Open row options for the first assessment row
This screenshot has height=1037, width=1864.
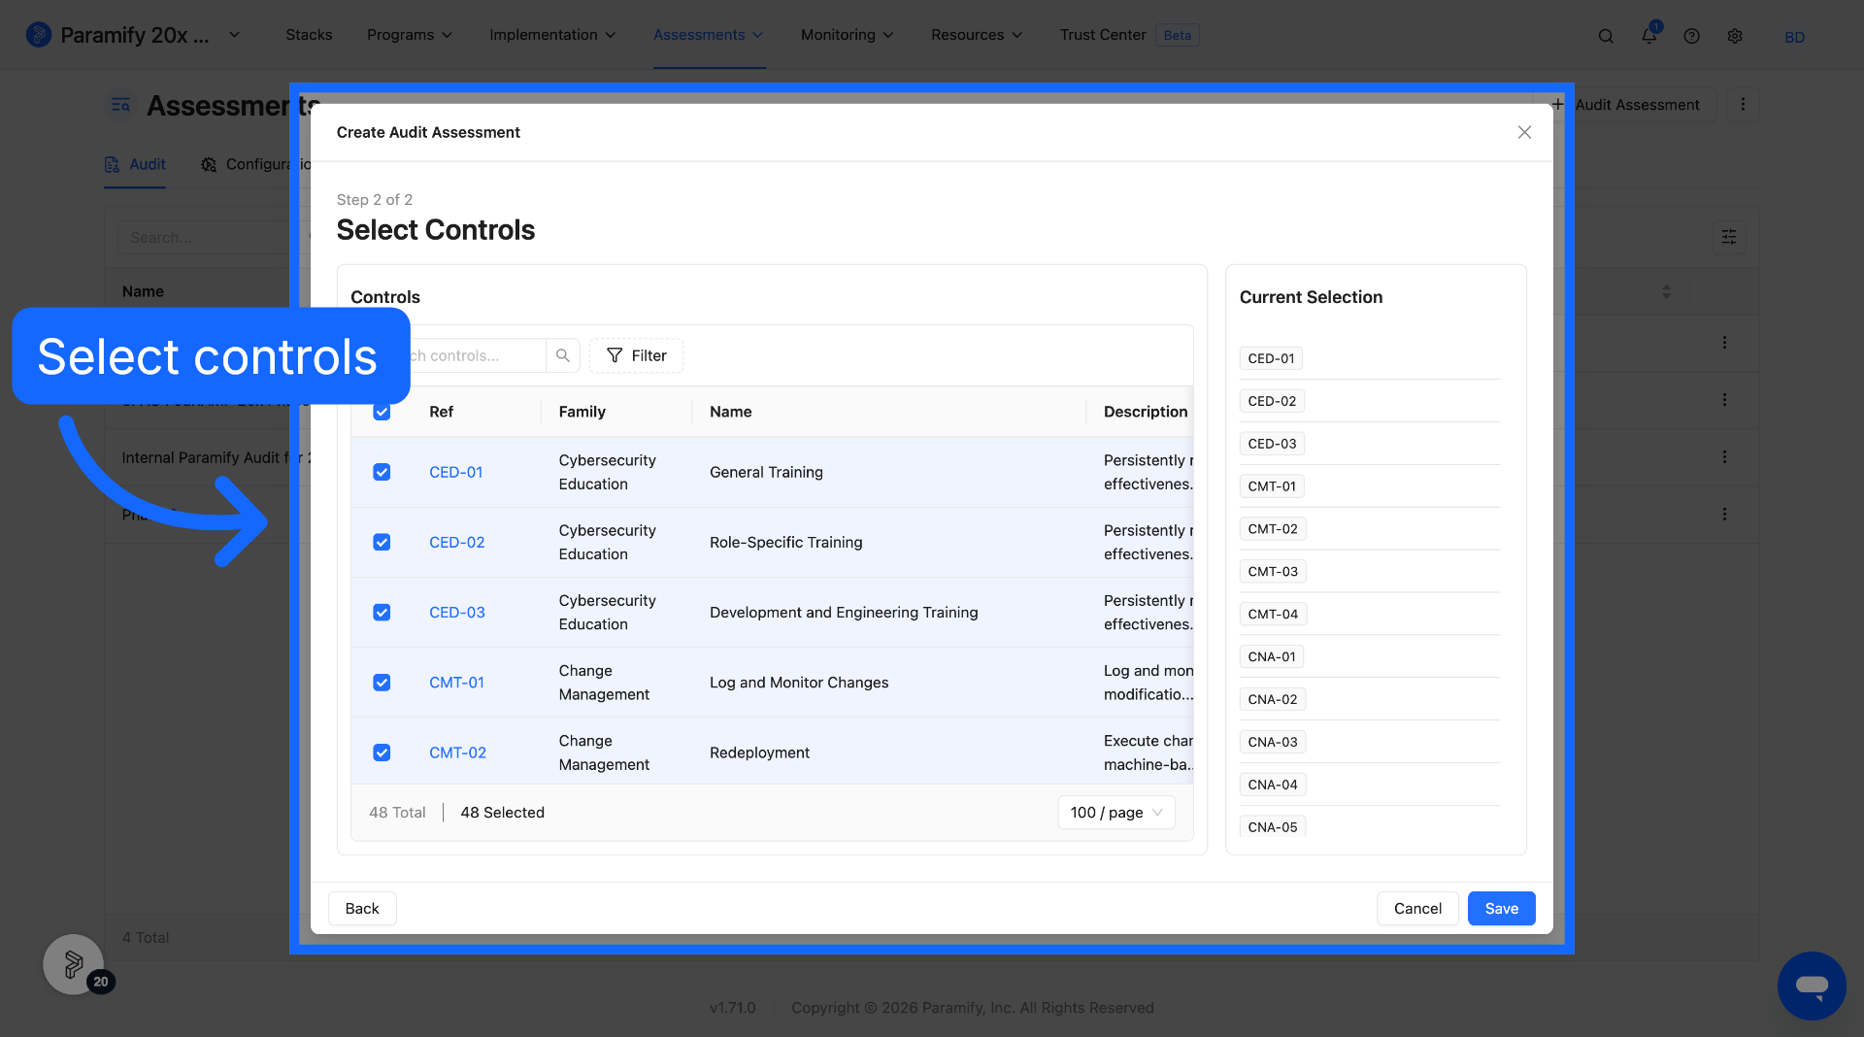click(x=1724, y=343)
